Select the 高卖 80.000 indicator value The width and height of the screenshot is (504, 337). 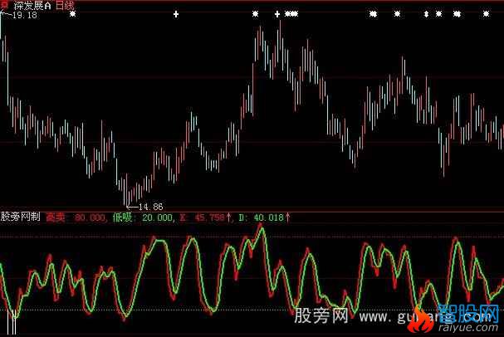[76, 217]
